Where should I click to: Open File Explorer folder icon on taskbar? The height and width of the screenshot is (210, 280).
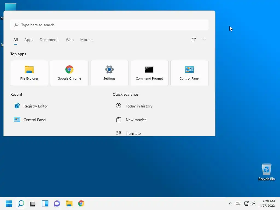tap(69, 203)
